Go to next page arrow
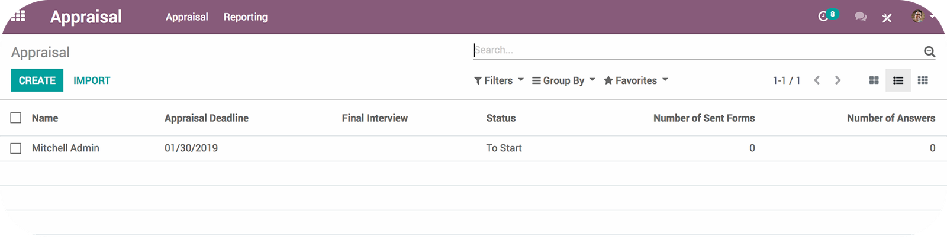947x237 pixels. [838, 80]
